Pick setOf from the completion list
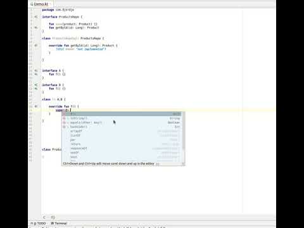 [122, 153]
